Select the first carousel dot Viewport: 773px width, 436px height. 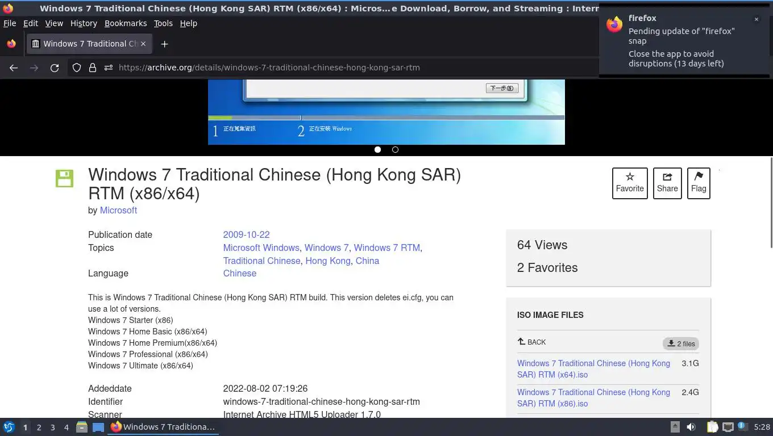click(x=377, y=150)
